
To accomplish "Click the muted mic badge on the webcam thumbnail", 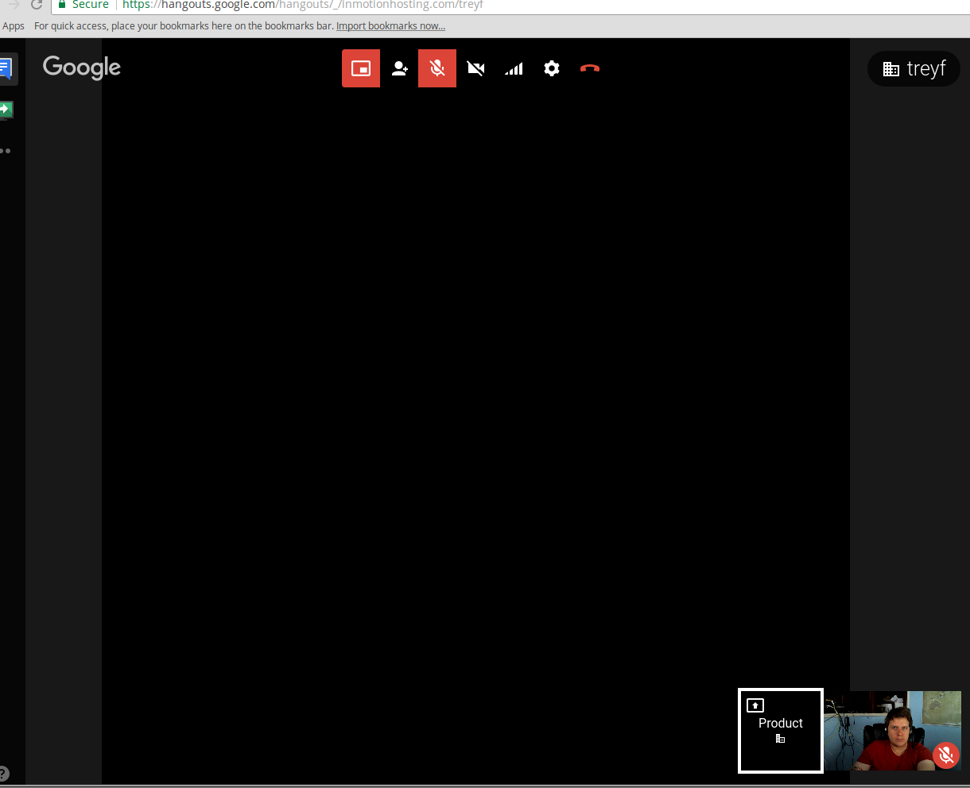I will click(x=945, y=755).
